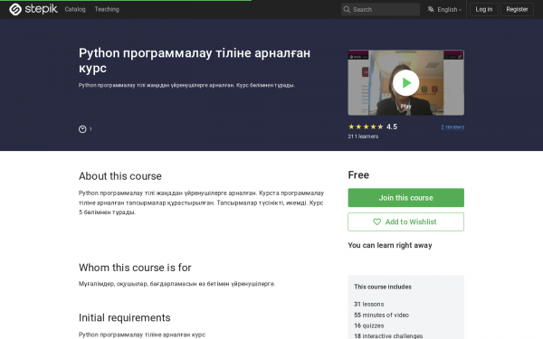Open the course video thumbnail

click(x=405, y=82)
